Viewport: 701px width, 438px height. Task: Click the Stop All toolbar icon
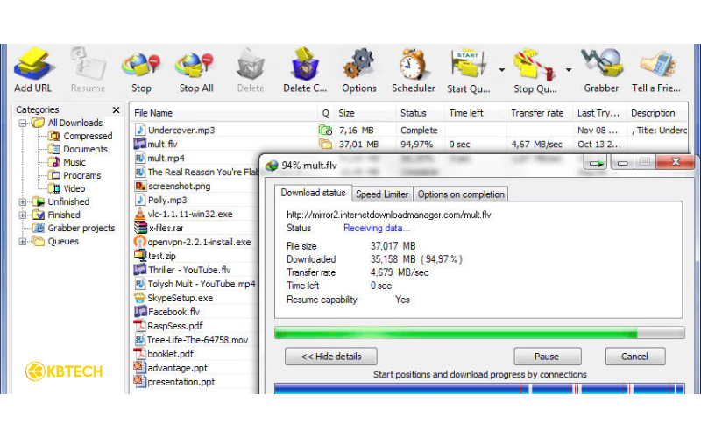pyautogui.click(x=195, y=66)
